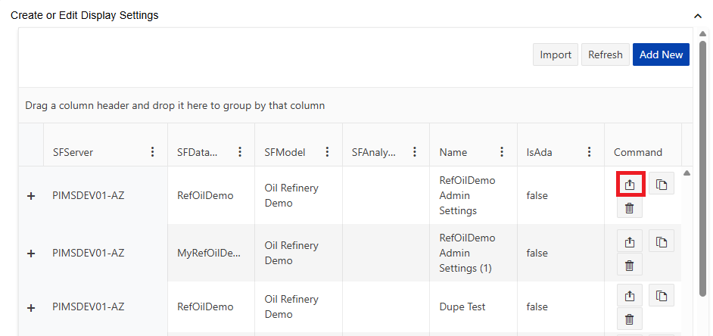
Task: Click the Import button
Action: coord(556,54)
